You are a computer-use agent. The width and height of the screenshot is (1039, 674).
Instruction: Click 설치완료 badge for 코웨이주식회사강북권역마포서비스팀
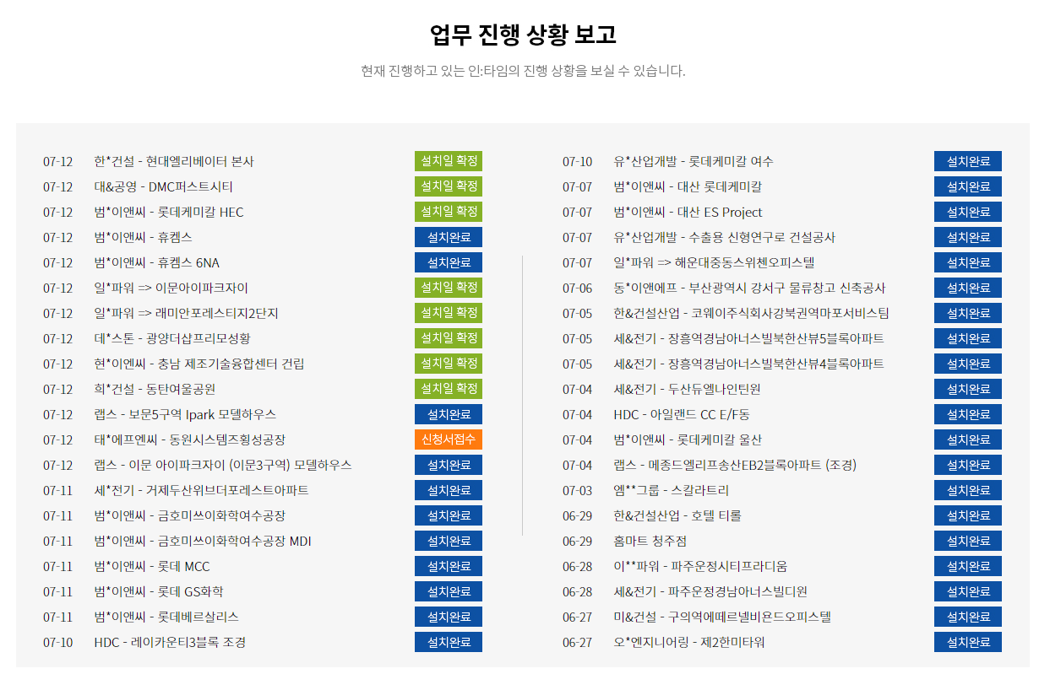click(968, 313)
